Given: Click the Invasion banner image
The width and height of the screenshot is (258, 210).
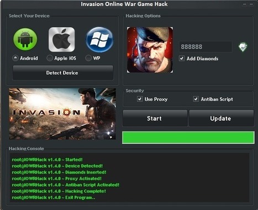Looking at the screenshot, I should click(62, 114).
